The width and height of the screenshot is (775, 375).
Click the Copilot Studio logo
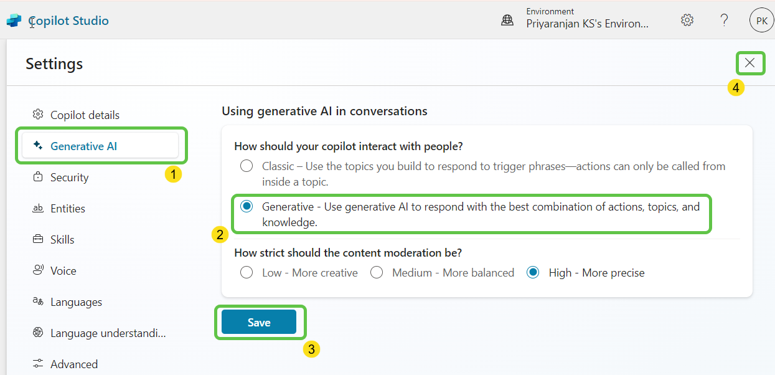[x=12, y=19]
